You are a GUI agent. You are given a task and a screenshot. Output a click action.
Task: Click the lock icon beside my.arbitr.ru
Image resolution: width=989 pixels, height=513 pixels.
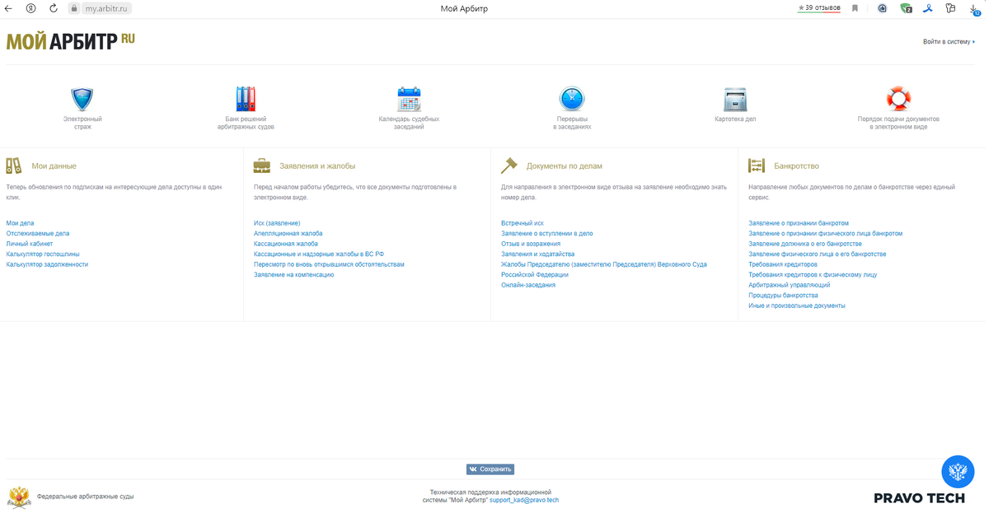pyautogui.click(x=73, y=8)
